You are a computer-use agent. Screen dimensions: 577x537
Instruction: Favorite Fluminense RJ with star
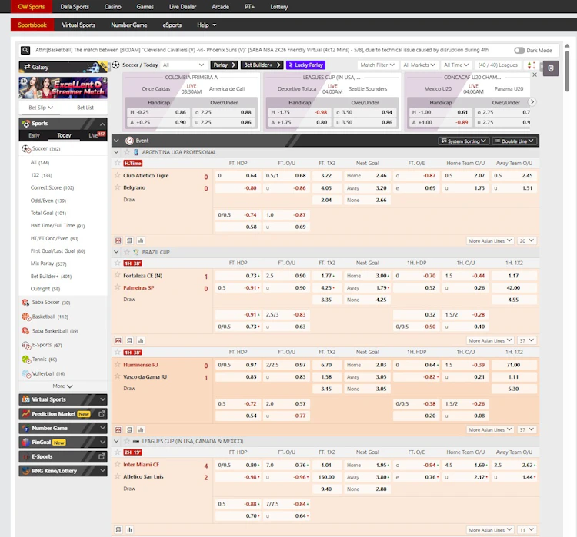coord(118,365)
